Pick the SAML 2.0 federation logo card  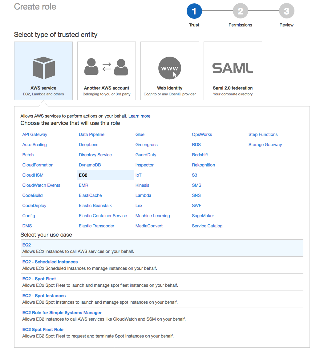point(233,71)
